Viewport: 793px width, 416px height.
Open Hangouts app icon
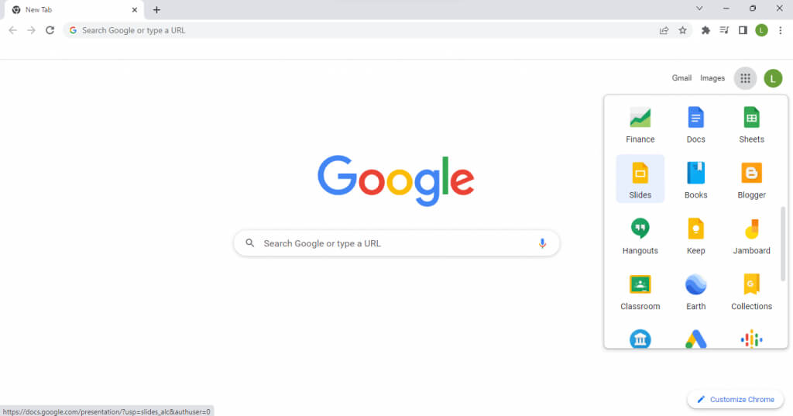pyautogui.click(x=640, y=235)
